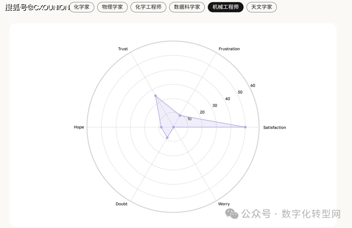Click the Satisfaction axis label
The image size is (352, 228).
tap(274, 127)
